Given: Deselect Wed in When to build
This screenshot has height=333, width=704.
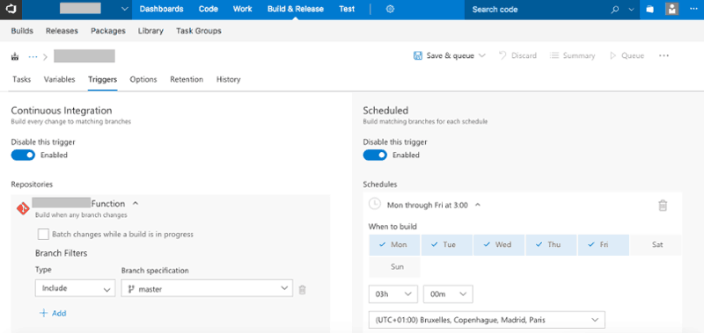Looking at the screenshot, I should pos(499,245).
